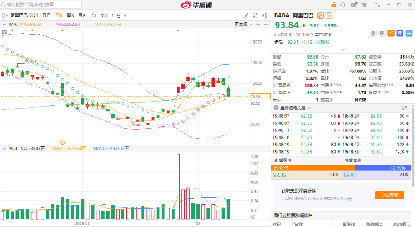415x227 pixels.
Task: Zoom in chart with plus icon
Action: (x=258, y=24)
